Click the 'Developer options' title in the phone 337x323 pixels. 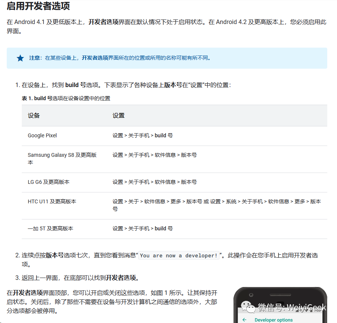274,320
